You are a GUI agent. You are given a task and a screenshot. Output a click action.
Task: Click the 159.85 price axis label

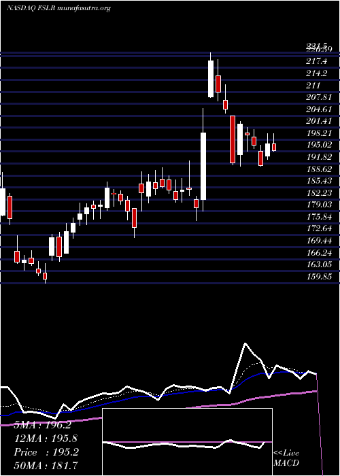tap(320, 276)
